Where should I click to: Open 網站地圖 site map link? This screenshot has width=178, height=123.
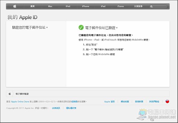pyautogui.click(x=125, y=102)
